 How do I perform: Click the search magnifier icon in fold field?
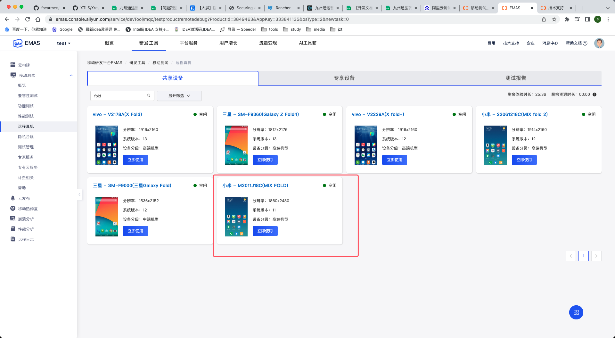[x=149, y=95]
